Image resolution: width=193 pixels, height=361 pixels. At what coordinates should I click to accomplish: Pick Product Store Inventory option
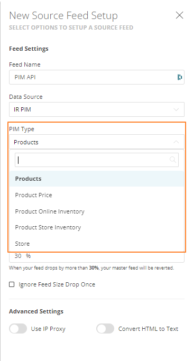(97, 227)
